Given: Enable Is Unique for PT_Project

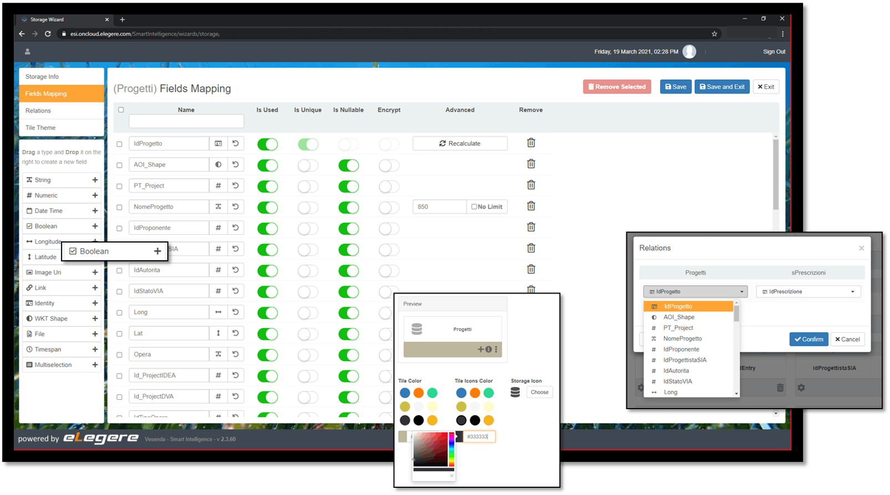Looking at the screenshot, I should 308,186.
